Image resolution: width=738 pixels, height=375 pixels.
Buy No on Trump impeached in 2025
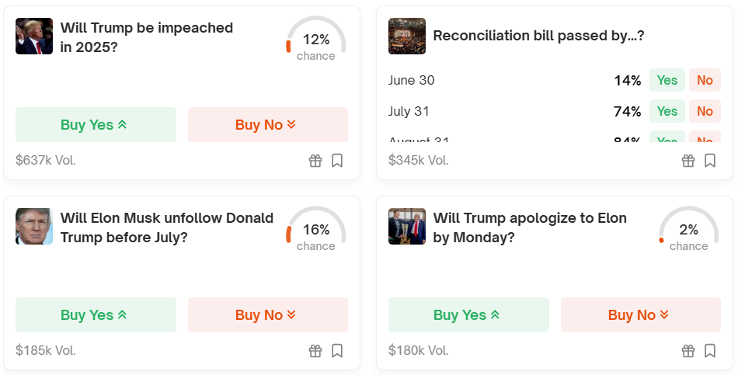pyautogui.click(x=268, y=125)
